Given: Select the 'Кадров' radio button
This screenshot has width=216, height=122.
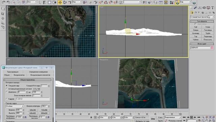Looking at the screenshot, I should coord(7,99).
